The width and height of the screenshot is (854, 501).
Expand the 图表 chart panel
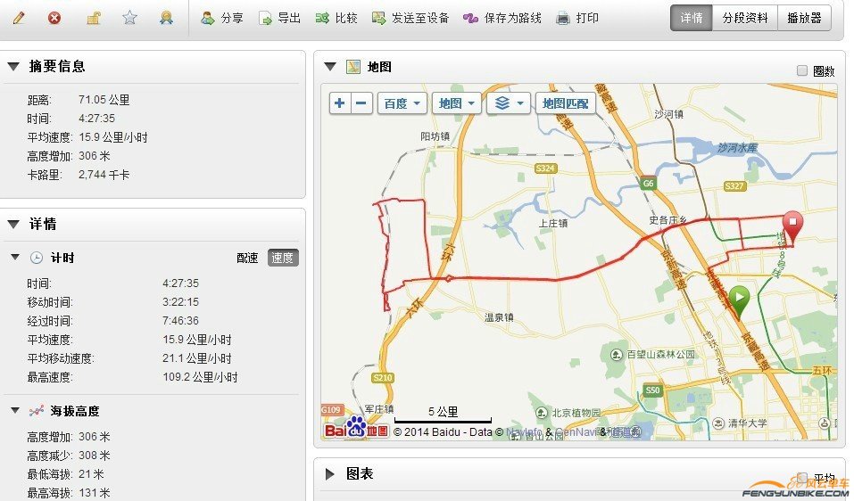pyautogui.click(x=330, y=474)
